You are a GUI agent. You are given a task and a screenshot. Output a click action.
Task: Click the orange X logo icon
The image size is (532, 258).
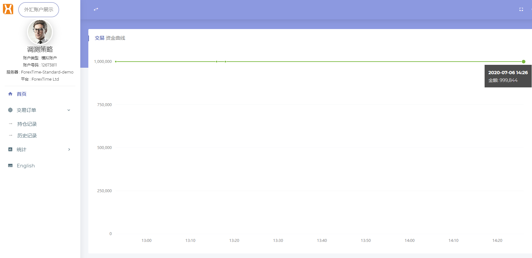pyautogui.click(x=8, y=9)
